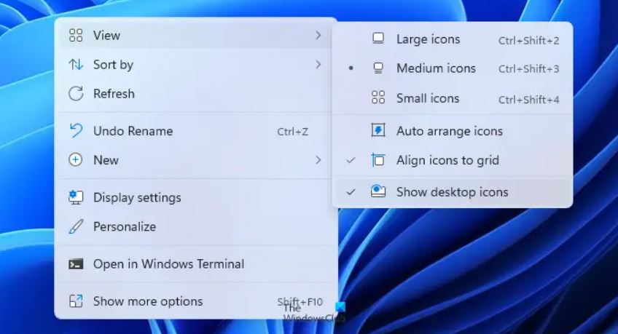
Task: Expand the View submenu chevron
Action: pyautogui.click(x=318, y=35)
